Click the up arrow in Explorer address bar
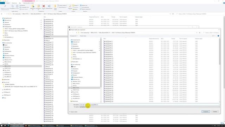This screenshot has width=225, height=127. [x=8, y=14]
